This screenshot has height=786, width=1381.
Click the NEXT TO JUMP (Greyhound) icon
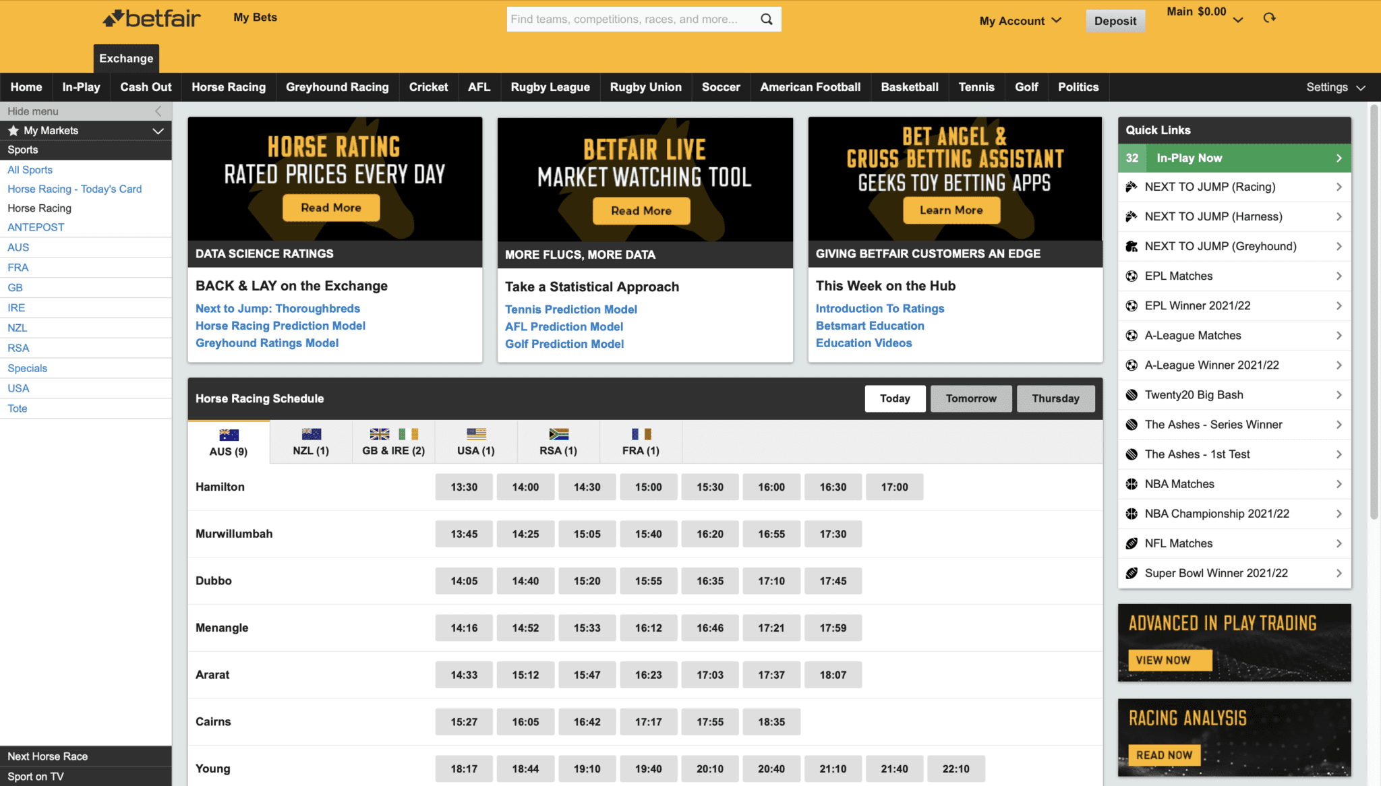pos(1132,246)
